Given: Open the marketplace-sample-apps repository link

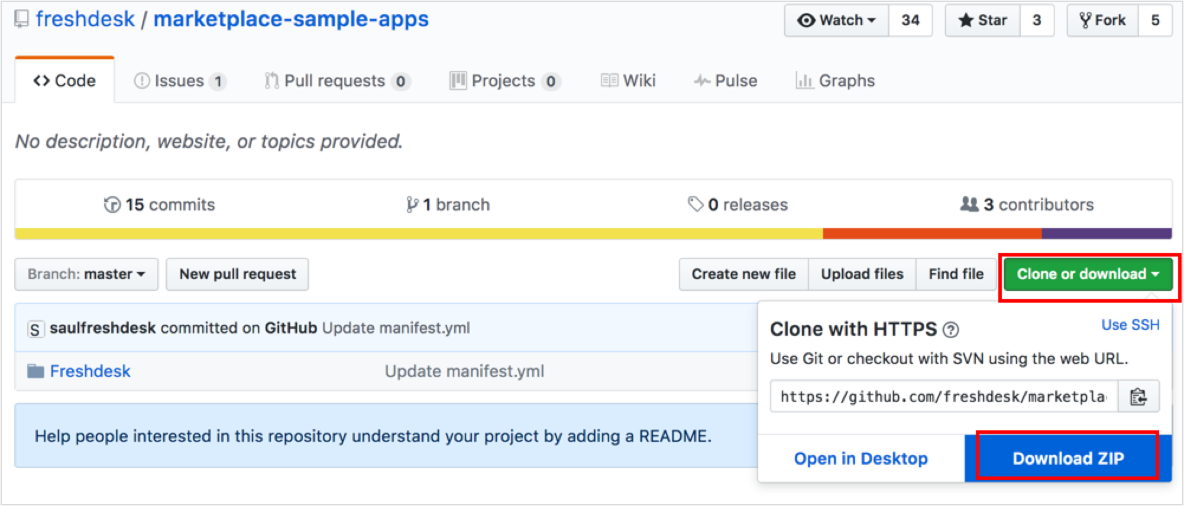Looking at the screenshot, I should point(291,19).
